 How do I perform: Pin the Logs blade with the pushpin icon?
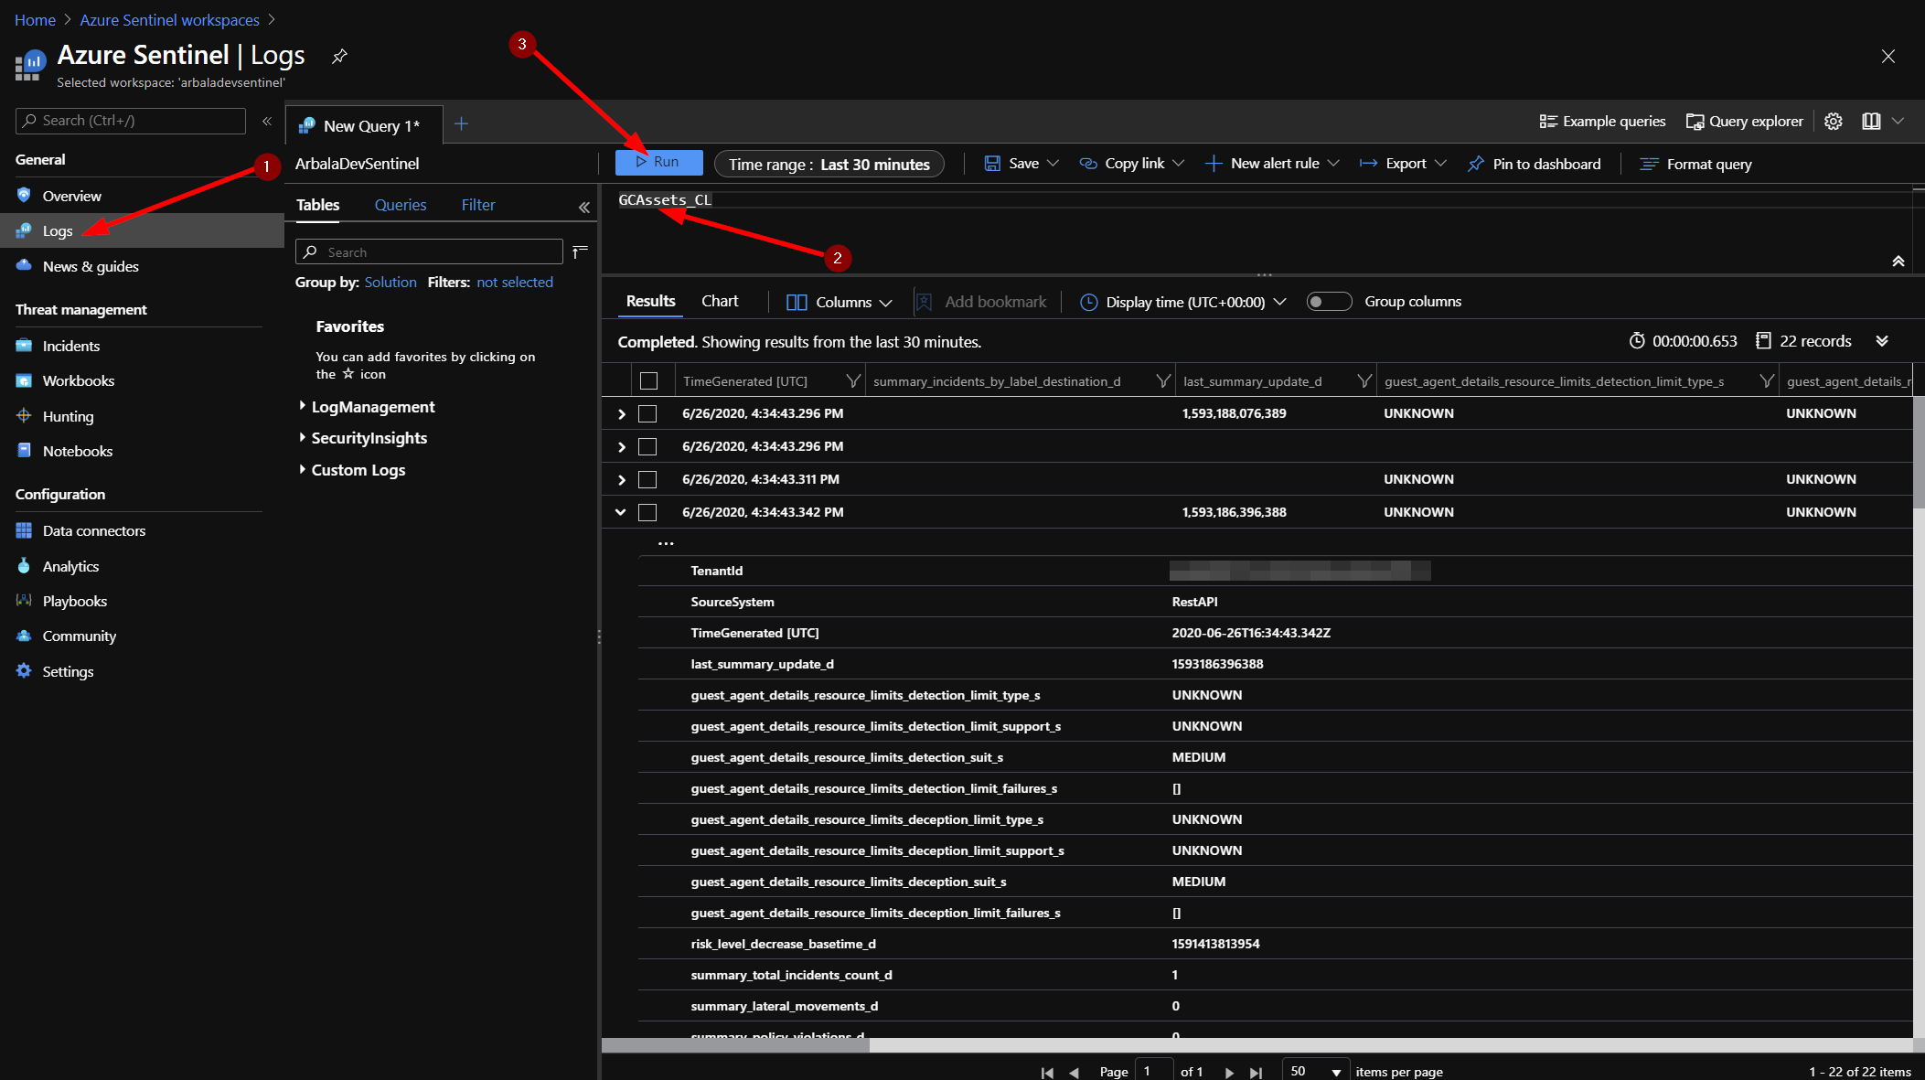tap(339, 56)
